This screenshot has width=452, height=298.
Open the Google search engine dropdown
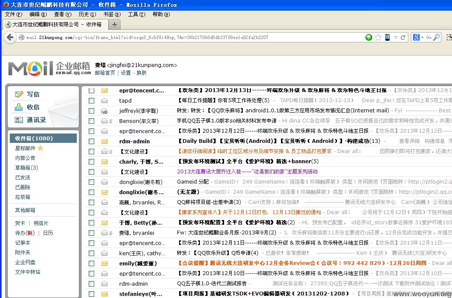tap(418, 37)
